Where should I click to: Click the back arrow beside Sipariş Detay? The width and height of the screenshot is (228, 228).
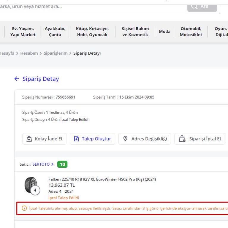click(x=17, y=79)
